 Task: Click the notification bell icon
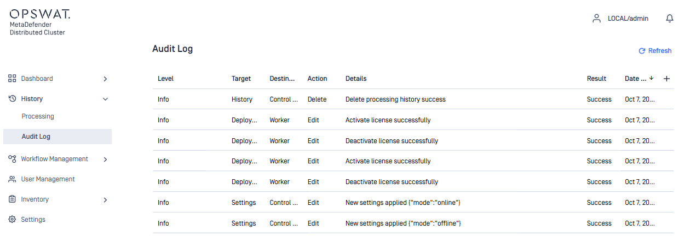[669, 19]
